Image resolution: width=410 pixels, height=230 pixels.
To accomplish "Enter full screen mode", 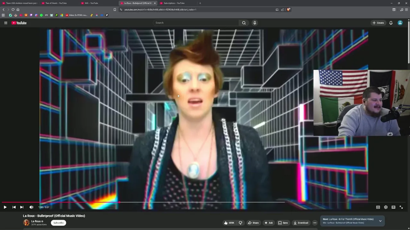I will (x=401, y=207).
